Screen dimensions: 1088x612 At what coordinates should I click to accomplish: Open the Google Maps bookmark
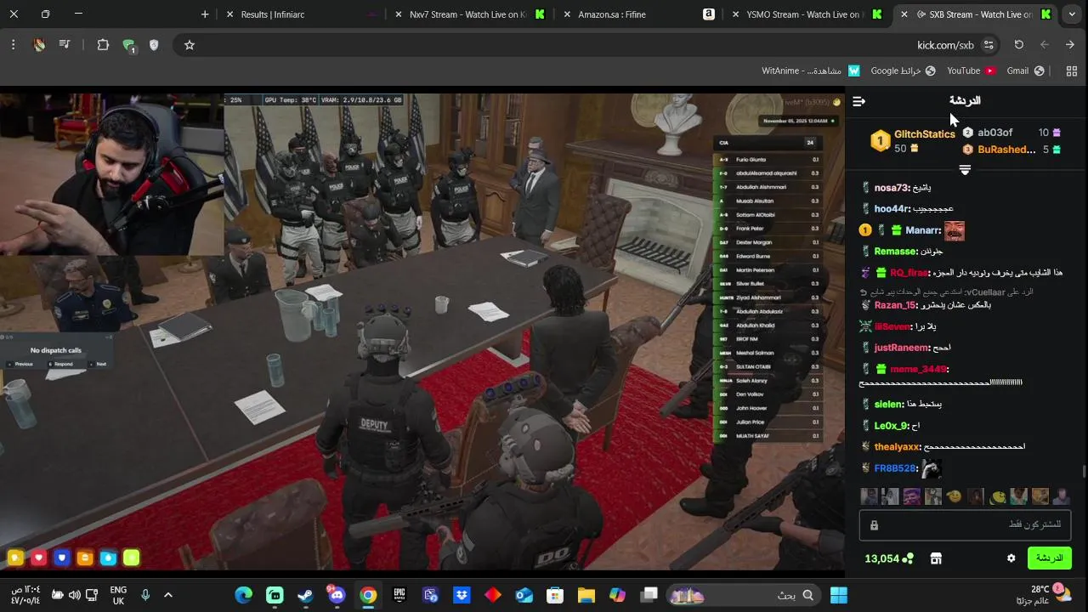[903, 71]
